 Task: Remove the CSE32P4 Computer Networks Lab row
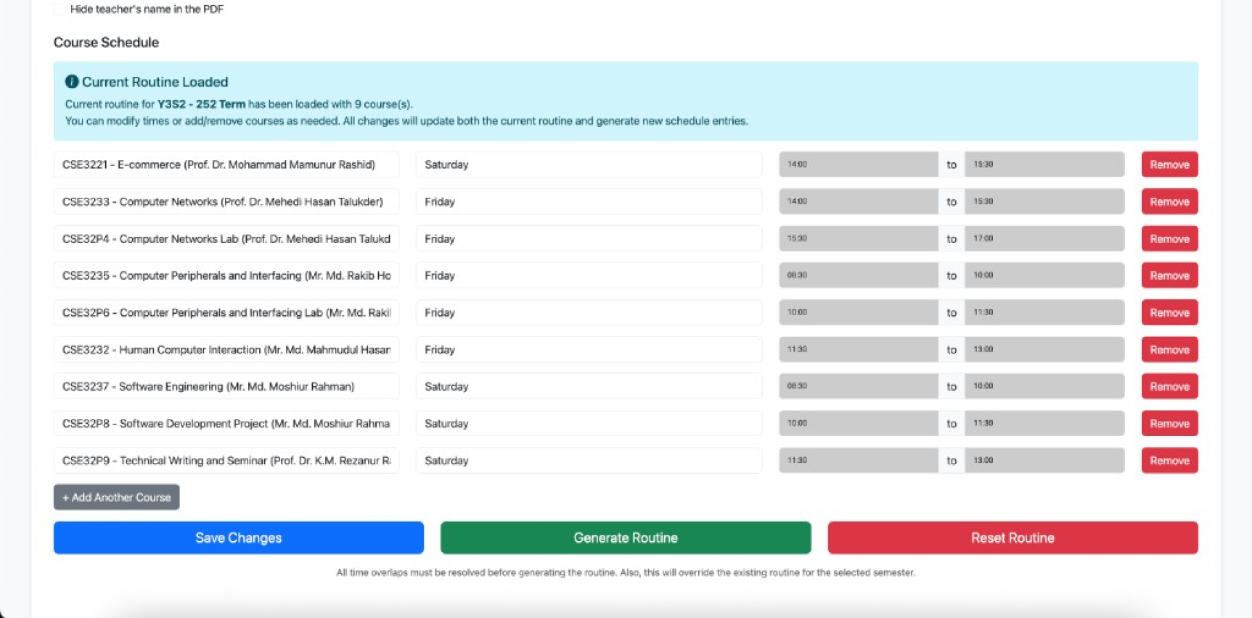click(x=1169, y=239)
